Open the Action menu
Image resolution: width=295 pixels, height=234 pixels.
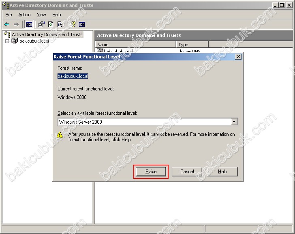point(24,15)
